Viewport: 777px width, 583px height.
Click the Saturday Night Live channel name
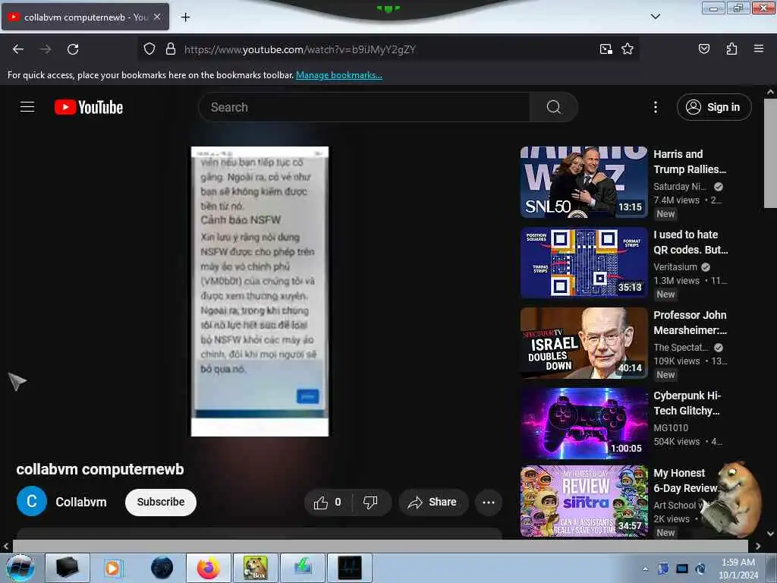tap(680, 187)
